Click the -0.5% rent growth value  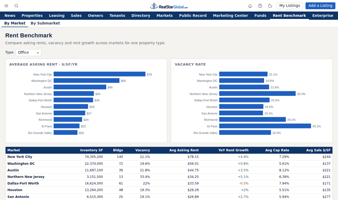[244, 184]
